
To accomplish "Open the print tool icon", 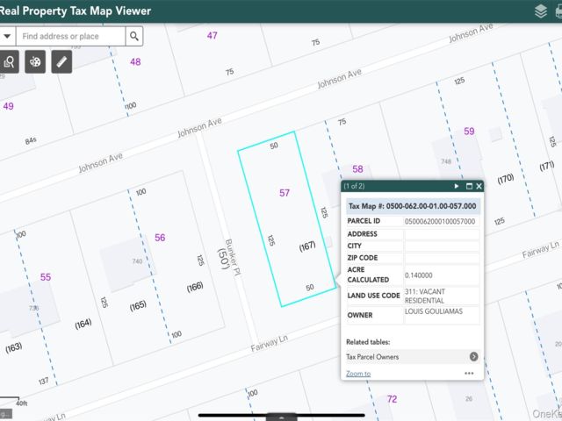I will click(558, 11).
